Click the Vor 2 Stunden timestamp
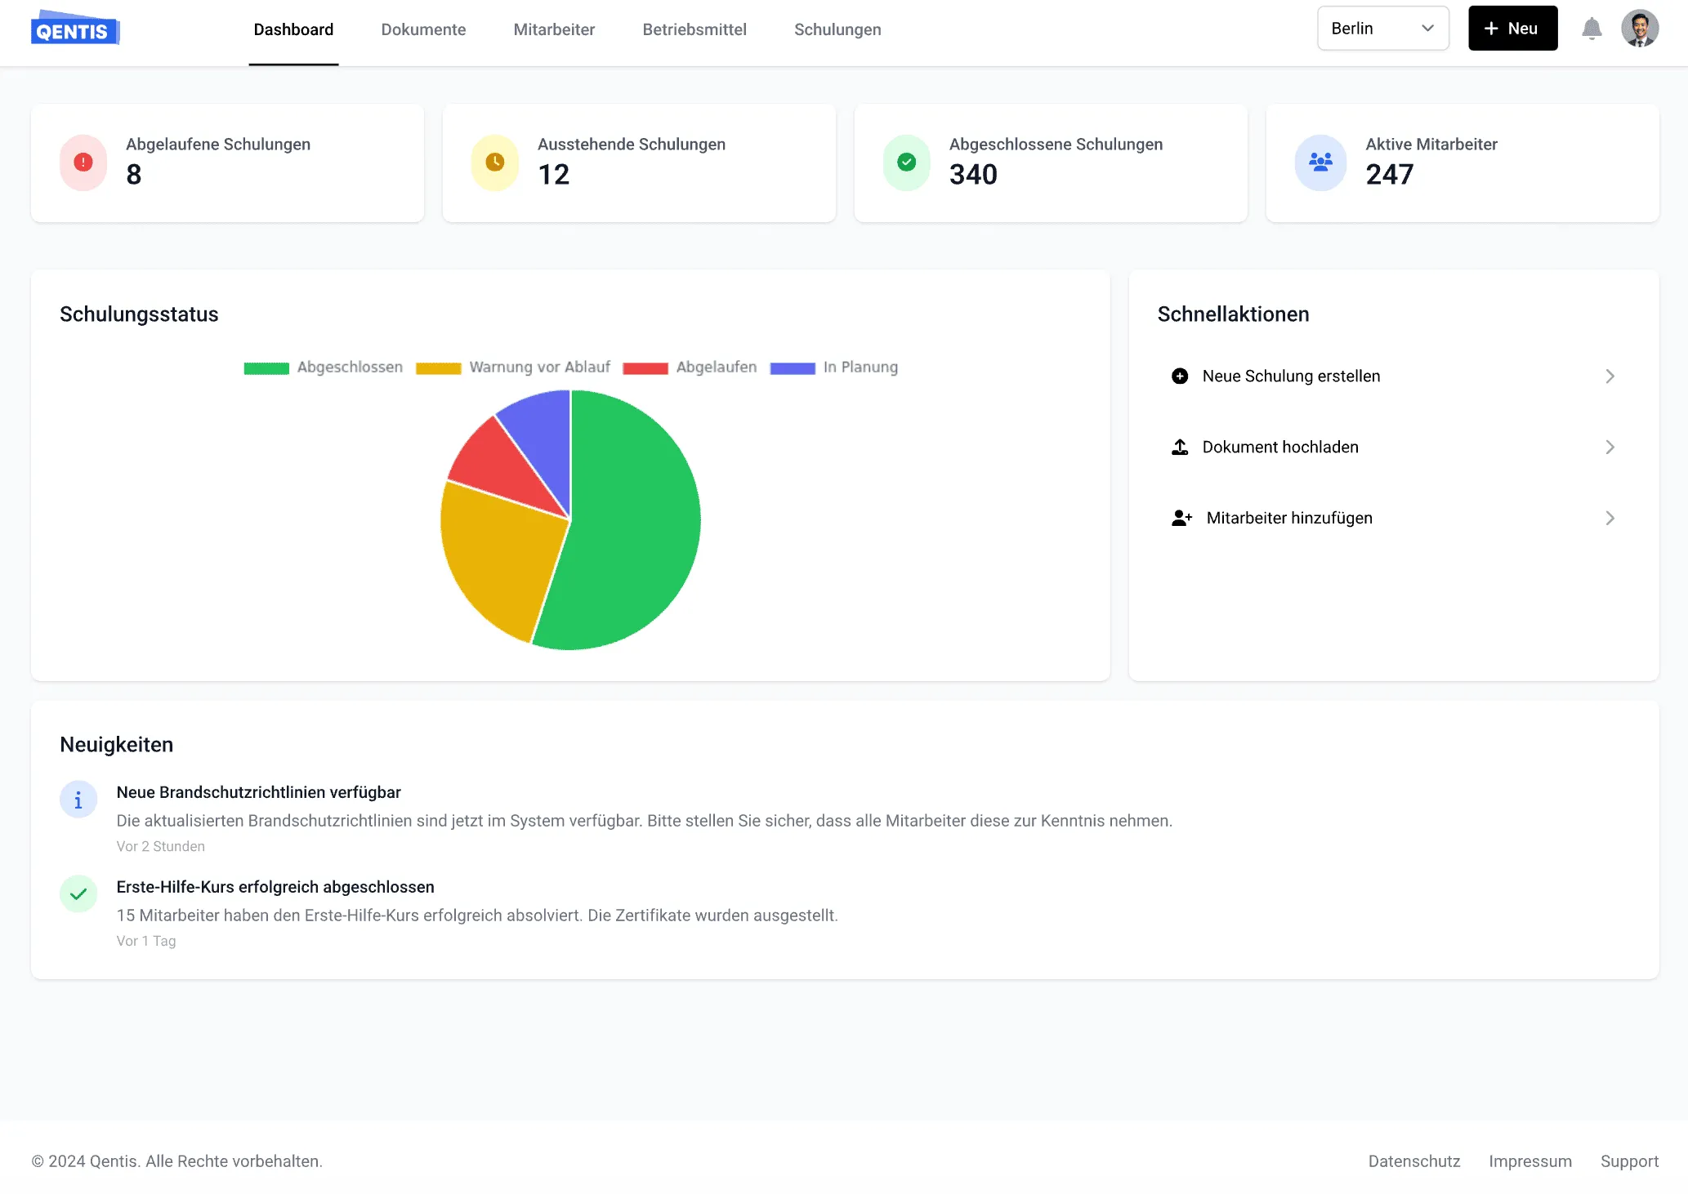The width and height of the screenshot is (1688, 1194). point(160,846)
